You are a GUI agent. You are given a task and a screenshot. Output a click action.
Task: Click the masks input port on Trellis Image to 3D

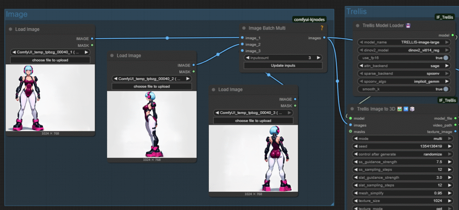pos(351,132)
